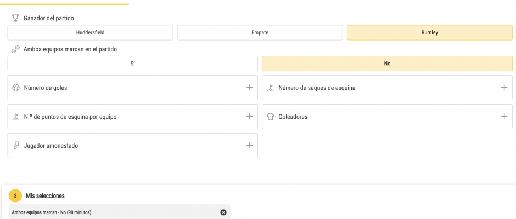This screenshot has width=516, height=219.
Task: Click the yellow selections count badge
Action: coord(15,195)
